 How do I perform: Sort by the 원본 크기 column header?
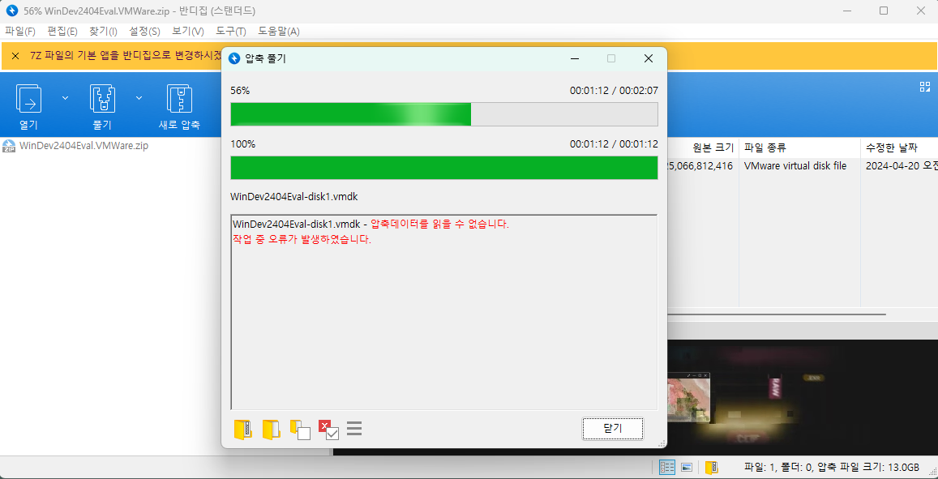click(713, 148)
